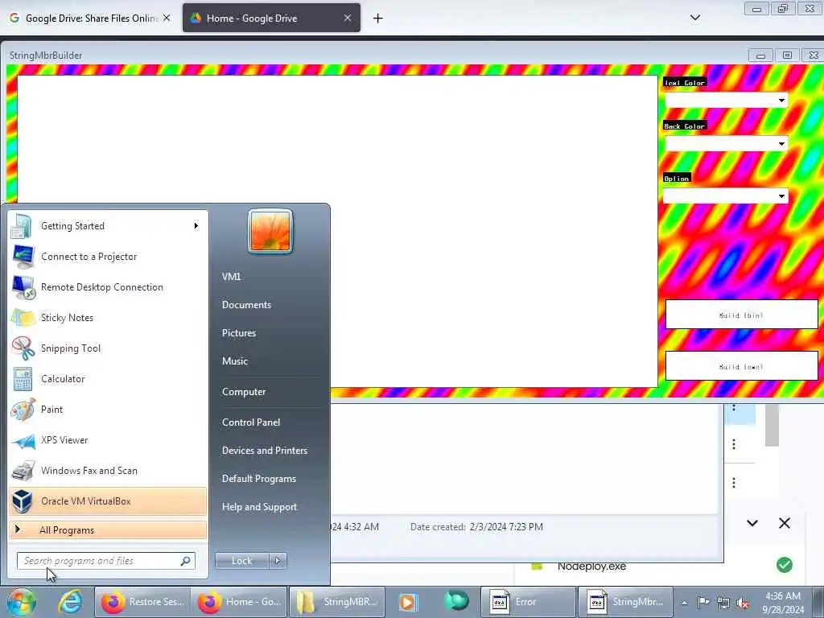
Task: Launch Connect to a Projector
Action: [x=108, y=257]
